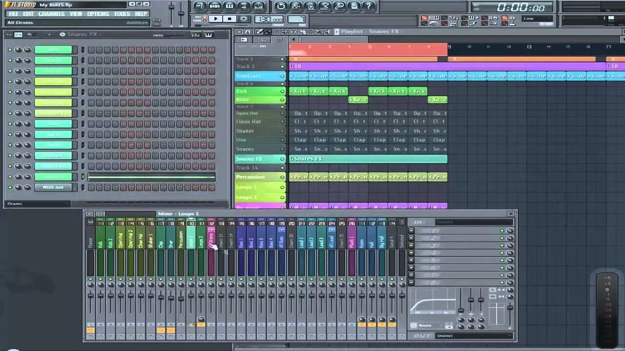Toggle enable LED of mixer effect slot 5
Screen dimensions: 625x351
(x=502, y=260)
